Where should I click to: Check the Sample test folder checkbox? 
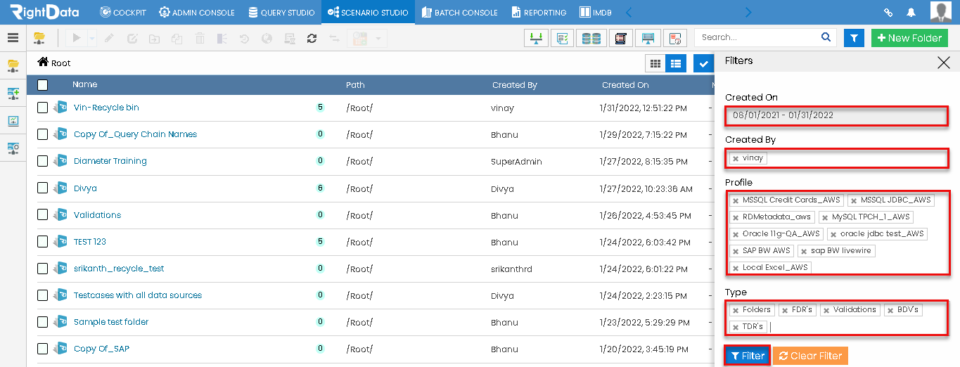point(43,322)
